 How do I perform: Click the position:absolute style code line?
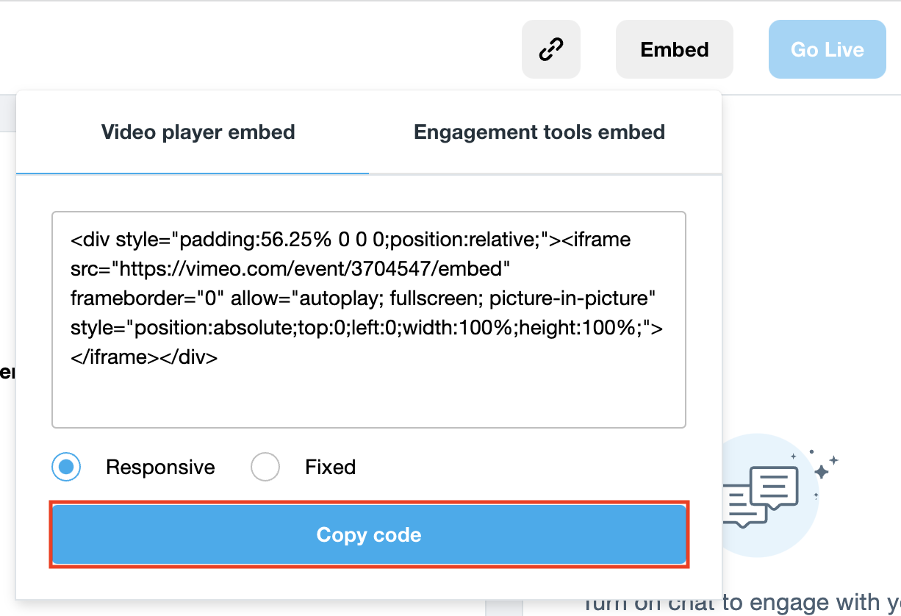367,328
